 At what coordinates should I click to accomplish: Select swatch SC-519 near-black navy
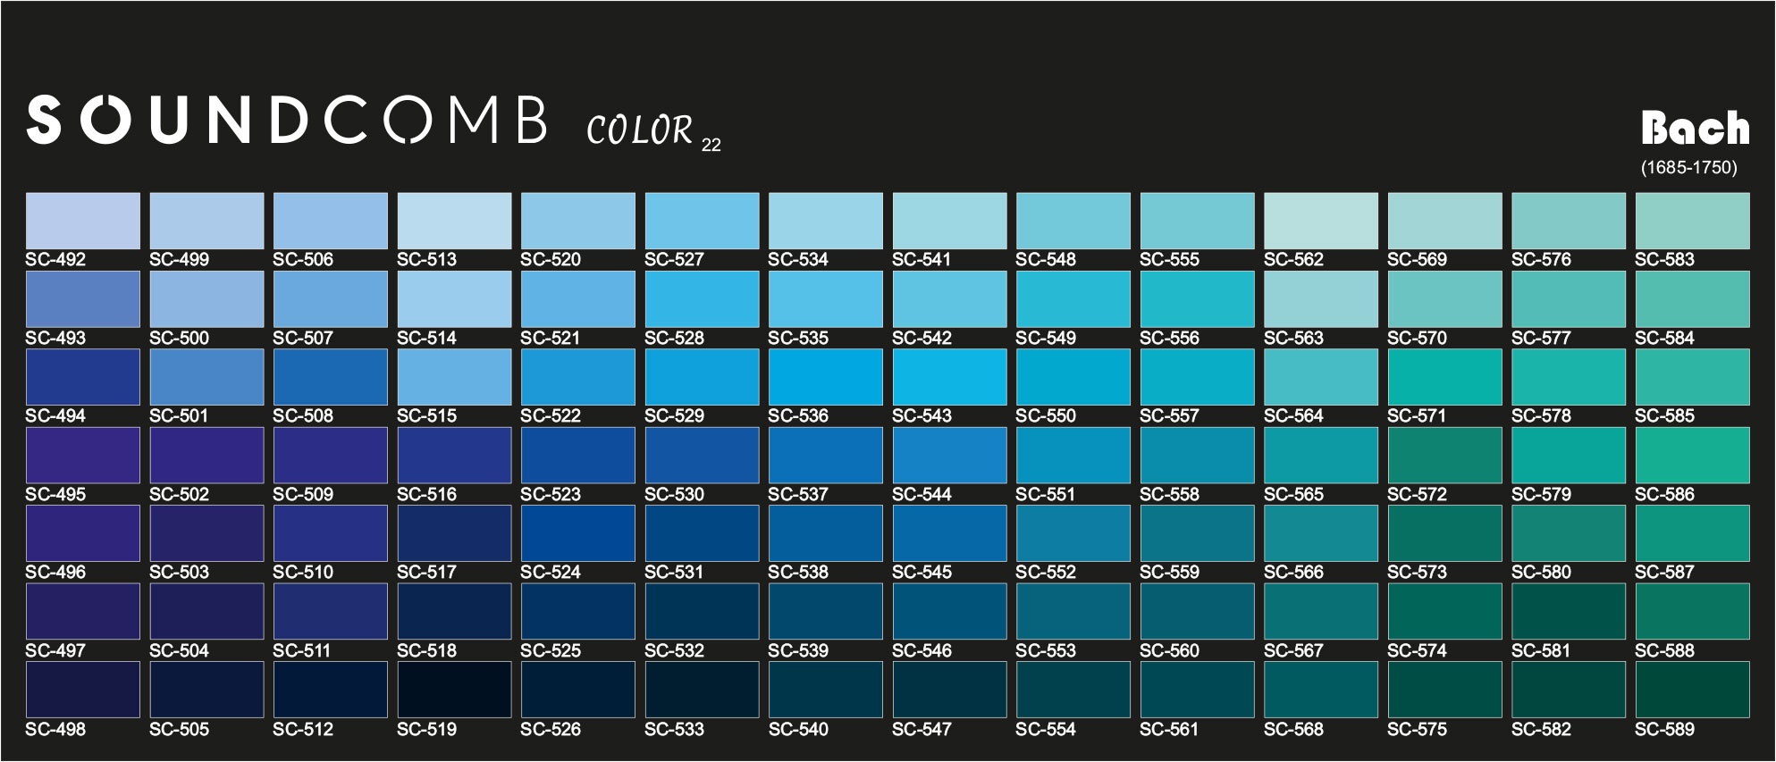pyautogui.click(x=454, y=690)
